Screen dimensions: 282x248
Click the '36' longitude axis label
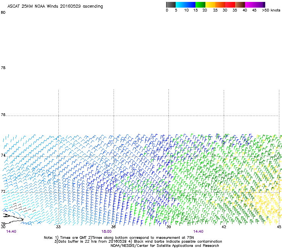[x=113, y=227]
